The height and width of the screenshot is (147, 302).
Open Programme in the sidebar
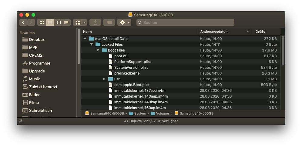pos(36,63)
